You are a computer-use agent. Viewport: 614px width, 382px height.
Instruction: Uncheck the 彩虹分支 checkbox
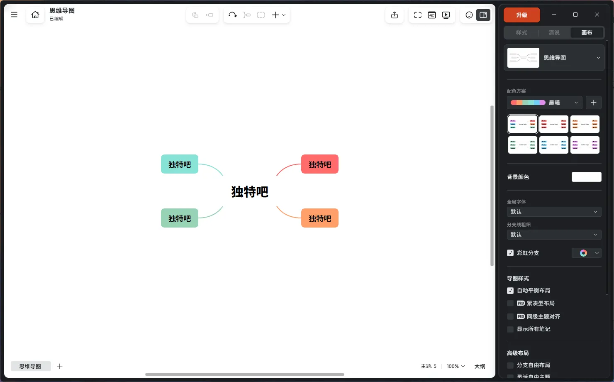click(510, 253)
